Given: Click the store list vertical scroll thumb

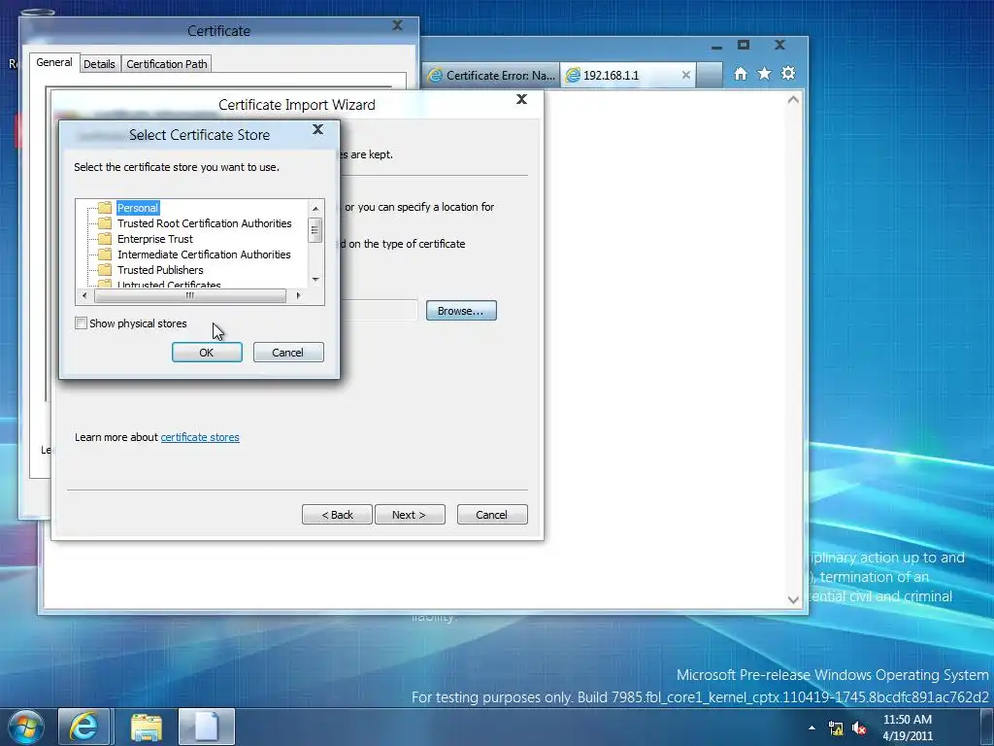Looking at the screenshot, I should coord(315,230).
